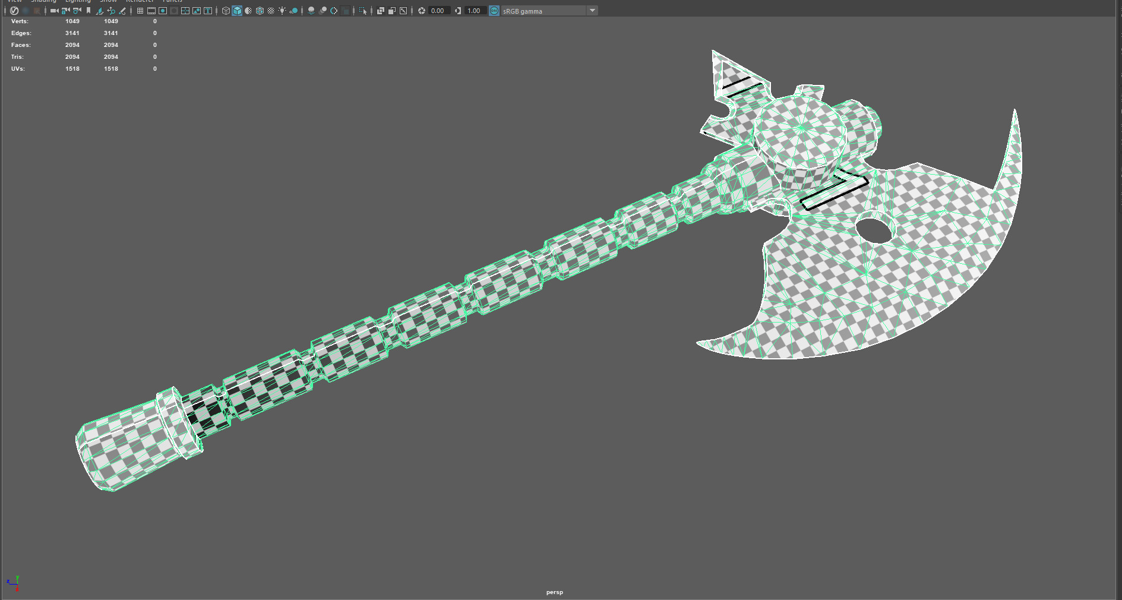1122x600 pixels.
Task: Click the dropdown arrow beside sRGB gamma
Action: [x=592, y=11]
